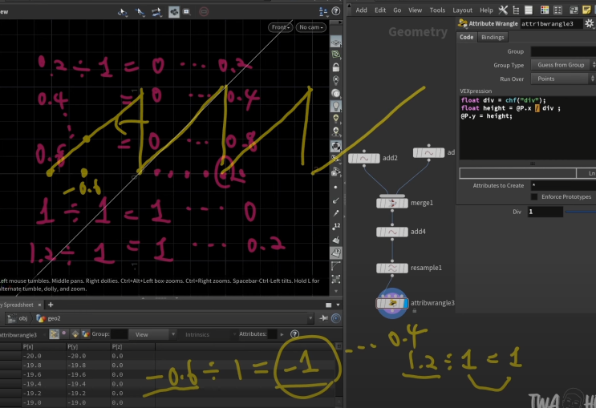Screen dimensions: 596x408
Task: Add a new pane tab with plus
Action: tap(51, 305)
